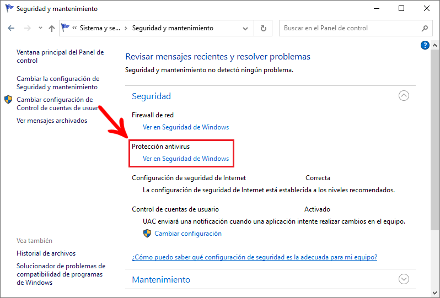Image resolution: width=440 pixels, height=298 pixels.
Task: Open the recent locations dropdown arrow
Action: (40, 28)
